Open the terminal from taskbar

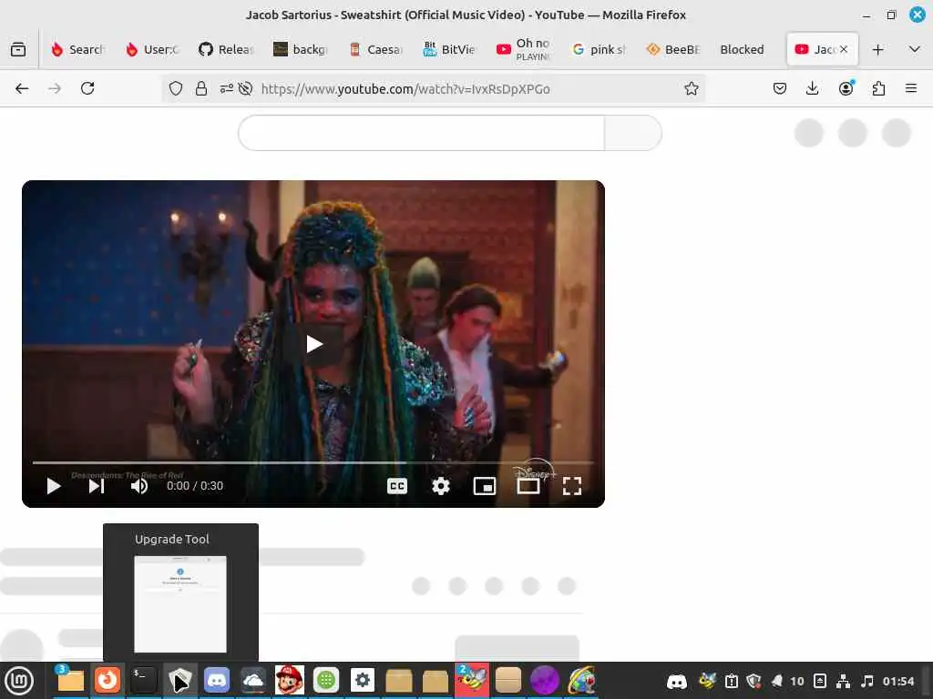(143, 680)
